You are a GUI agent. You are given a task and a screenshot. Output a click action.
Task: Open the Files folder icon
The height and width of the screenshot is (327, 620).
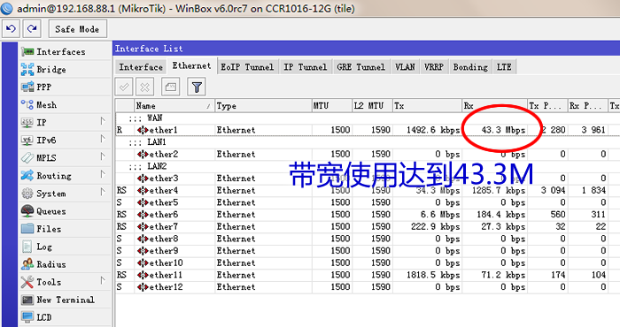[27, 229]
